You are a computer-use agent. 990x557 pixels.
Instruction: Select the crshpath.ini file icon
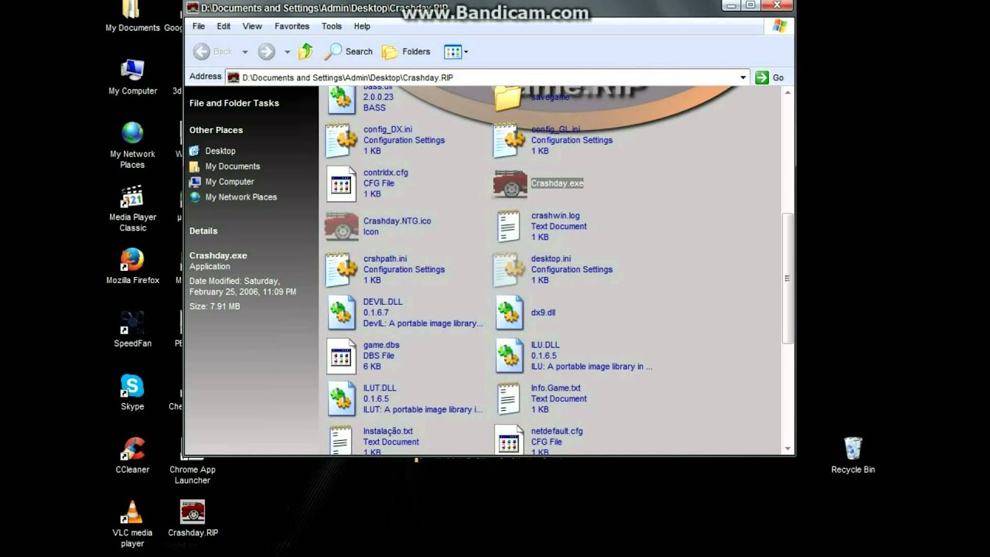pyautogui.click(x=342, y=269)
